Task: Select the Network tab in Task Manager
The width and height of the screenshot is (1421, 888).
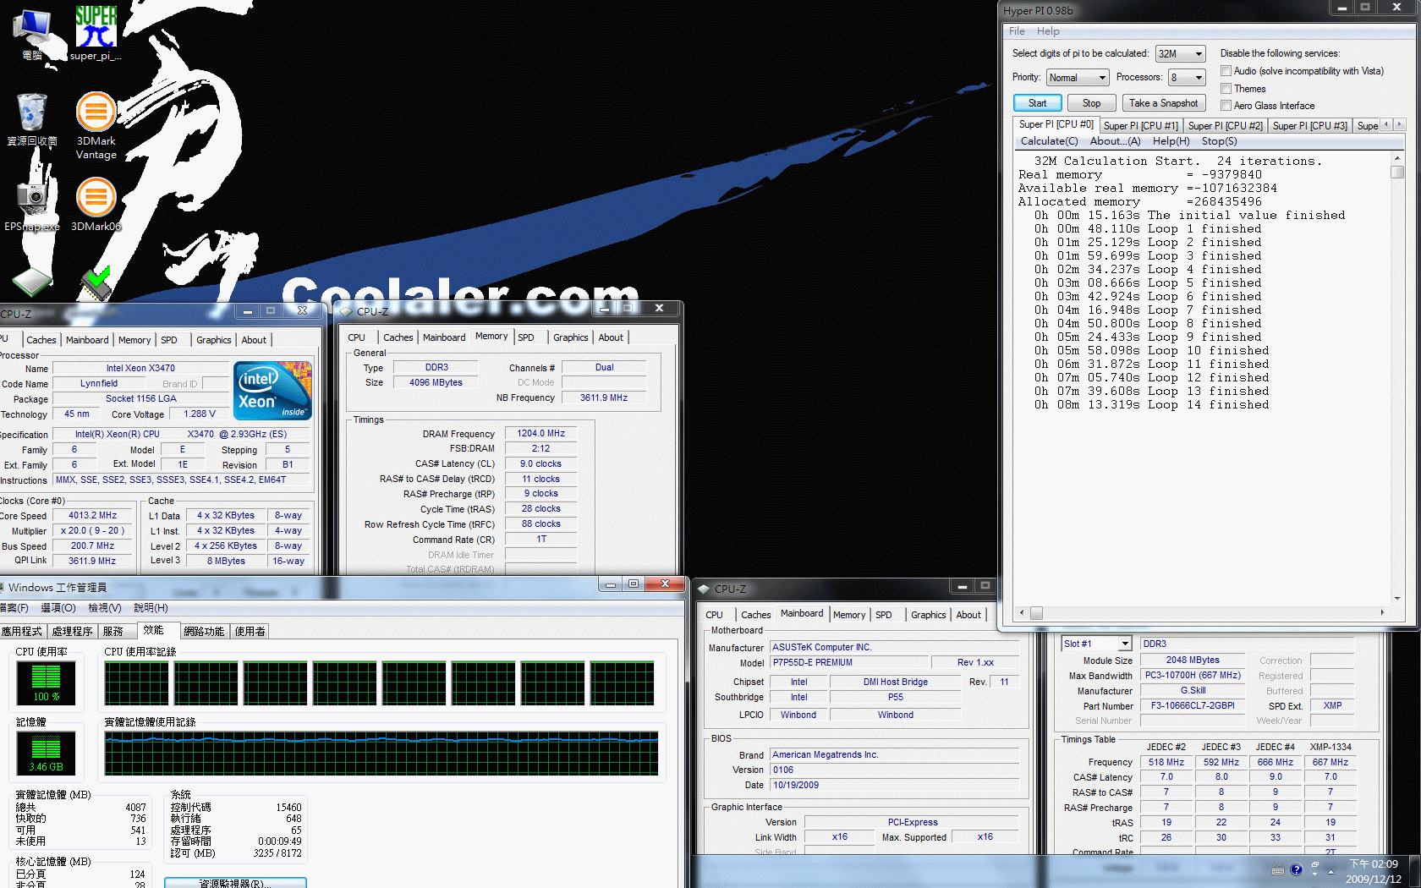Action: [204, 632]
